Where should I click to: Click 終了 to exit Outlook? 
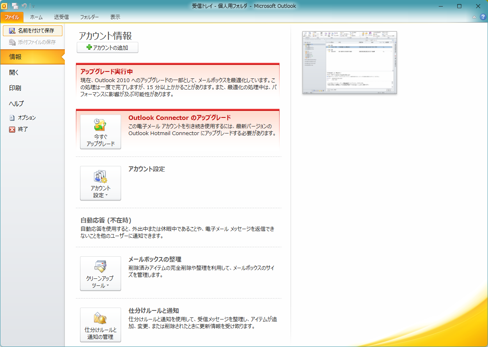click(32, 129)
